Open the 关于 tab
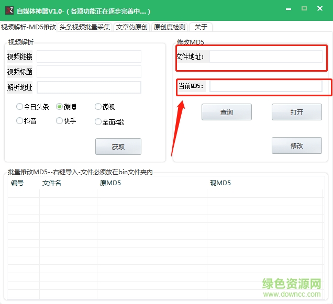 [x=201, y=27]
